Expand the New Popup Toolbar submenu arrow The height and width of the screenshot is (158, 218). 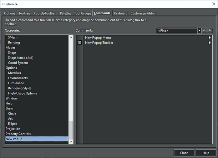coord(209,43)
